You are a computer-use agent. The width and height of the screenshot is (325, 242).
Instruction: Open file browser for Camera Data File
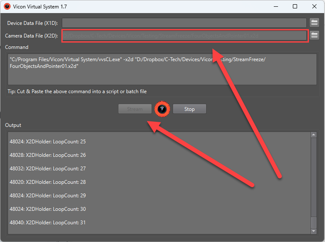pos(314,36)
